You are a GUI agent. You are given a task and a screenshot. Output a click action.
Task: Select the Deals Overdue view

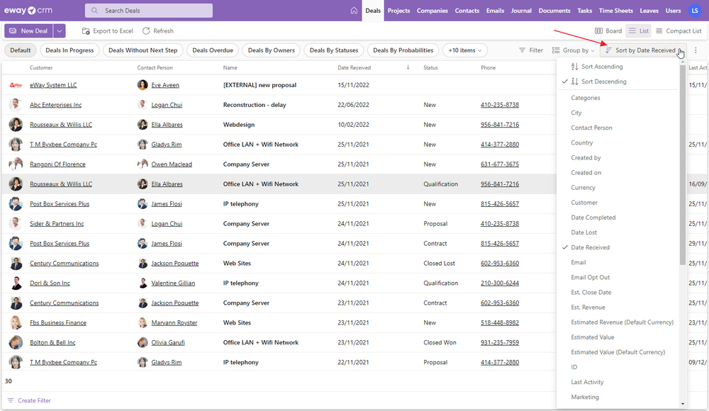(x=213, y=50)
